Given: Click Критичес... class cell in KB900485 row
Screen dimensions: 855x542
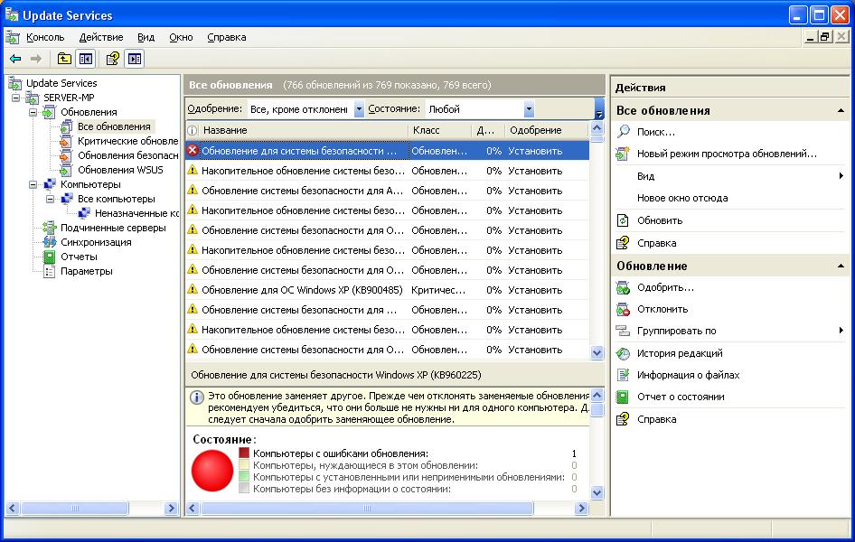Looking at the screenshot, I should point(438,290).
